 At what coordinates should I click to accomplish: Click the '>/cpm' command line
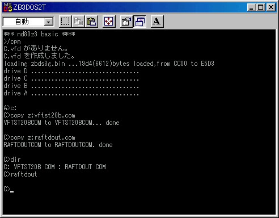pos(12,41)
